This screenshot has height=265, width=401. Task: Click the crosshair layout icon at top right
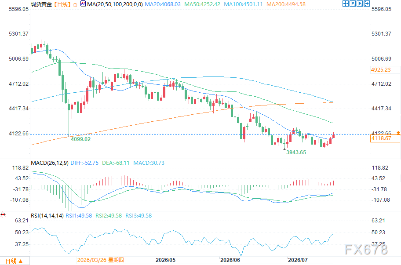(345, 4)
